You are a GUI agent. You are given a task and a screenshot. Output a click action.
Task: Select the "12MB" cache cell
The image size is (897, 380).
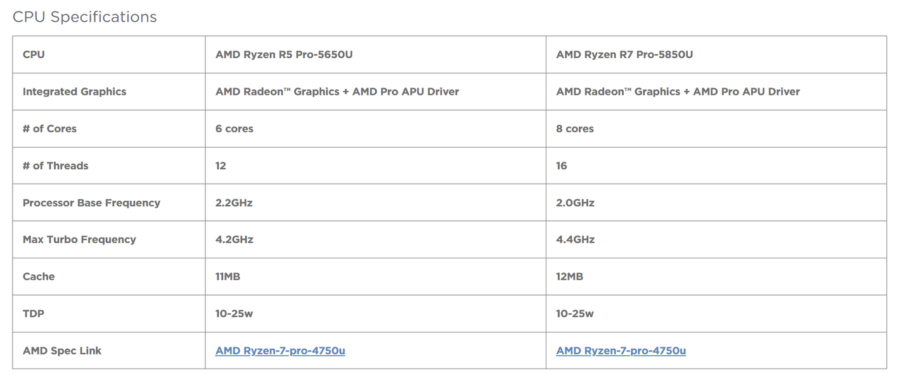[569, 277]
